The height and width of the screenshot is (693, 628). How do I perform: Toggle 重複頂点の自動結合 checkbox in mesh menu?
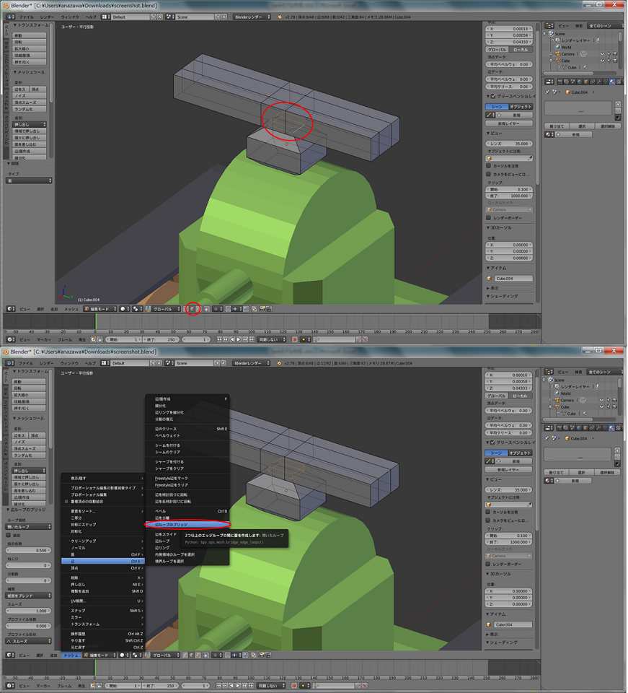(67, 501)
